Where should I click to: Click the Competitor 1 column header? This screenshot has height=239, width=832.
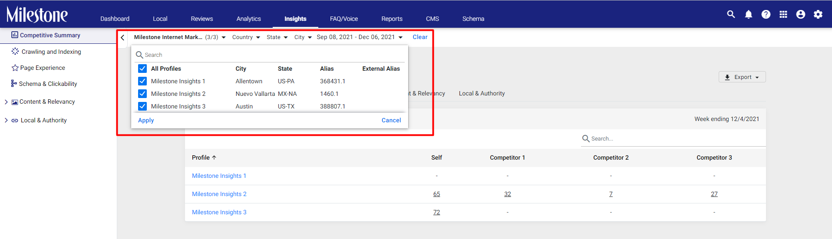pos(508,157)
